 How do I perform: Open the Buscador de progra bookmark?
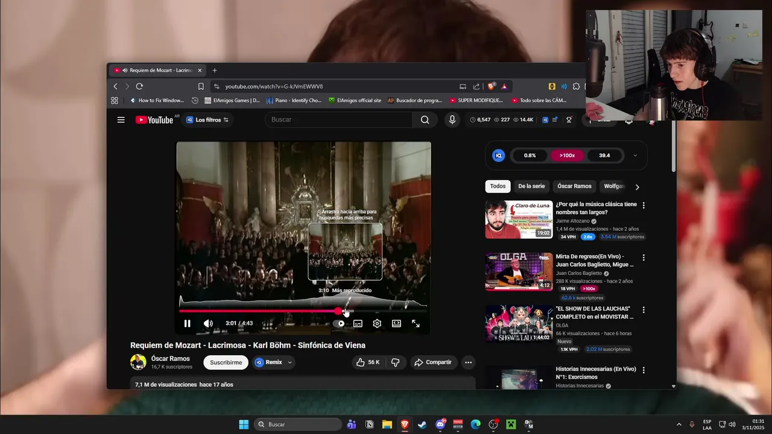(x=415, y=101)
